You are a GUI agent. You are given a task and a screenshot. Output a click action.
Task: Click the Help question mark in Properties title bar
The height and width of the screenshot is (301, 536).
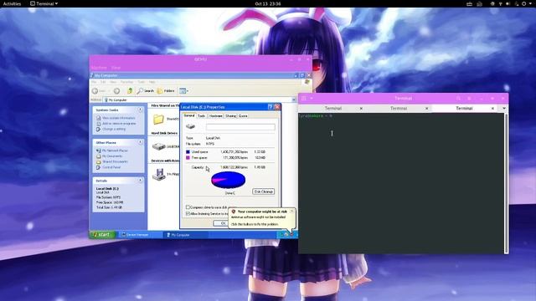tap(270, 107)
